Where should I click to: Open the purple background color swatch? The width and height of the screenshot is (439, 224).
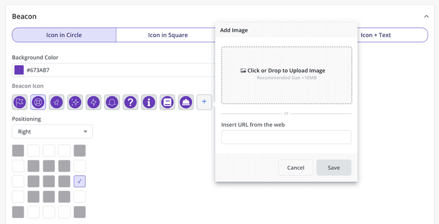(19, 70)
